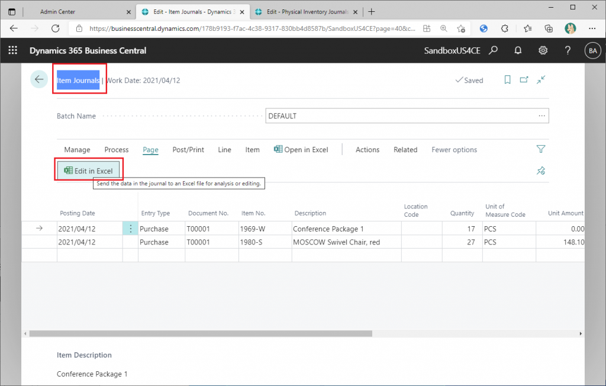Click Unit of Measure PCS for 1980-S

509,242
